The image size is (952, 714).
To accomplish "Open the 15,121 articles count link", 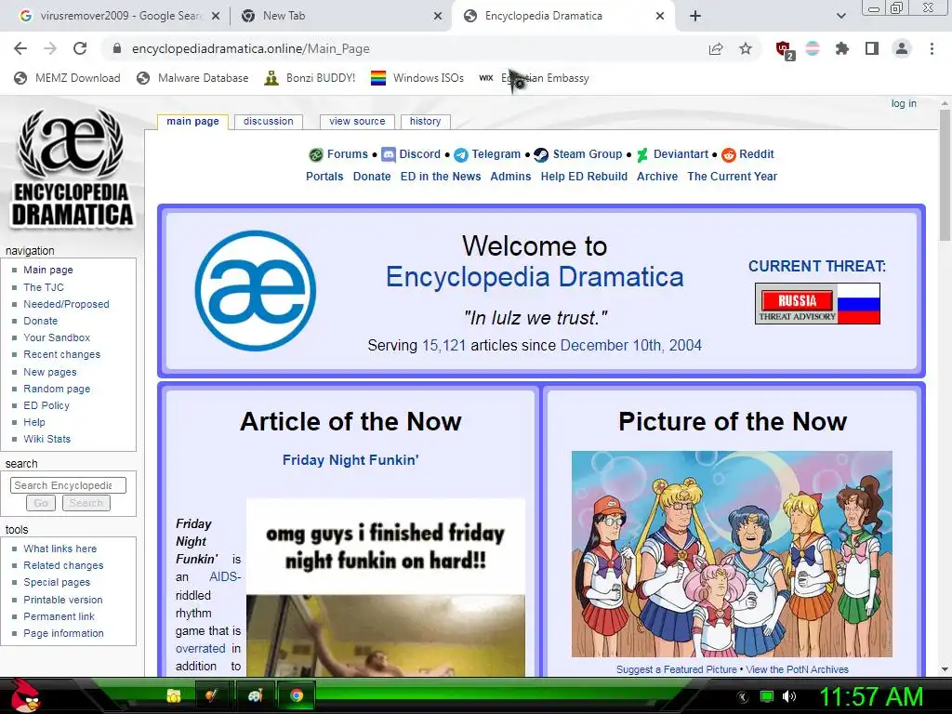I will tap(443, 346).
